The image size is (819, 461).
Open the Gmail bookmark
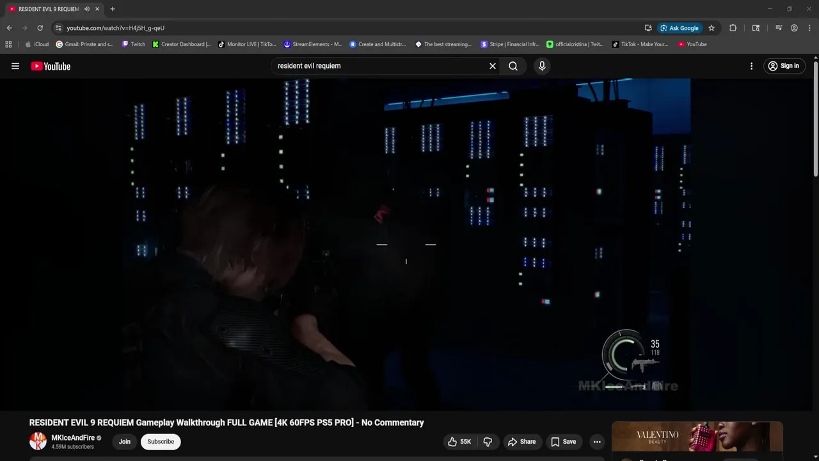coord(84,44)
